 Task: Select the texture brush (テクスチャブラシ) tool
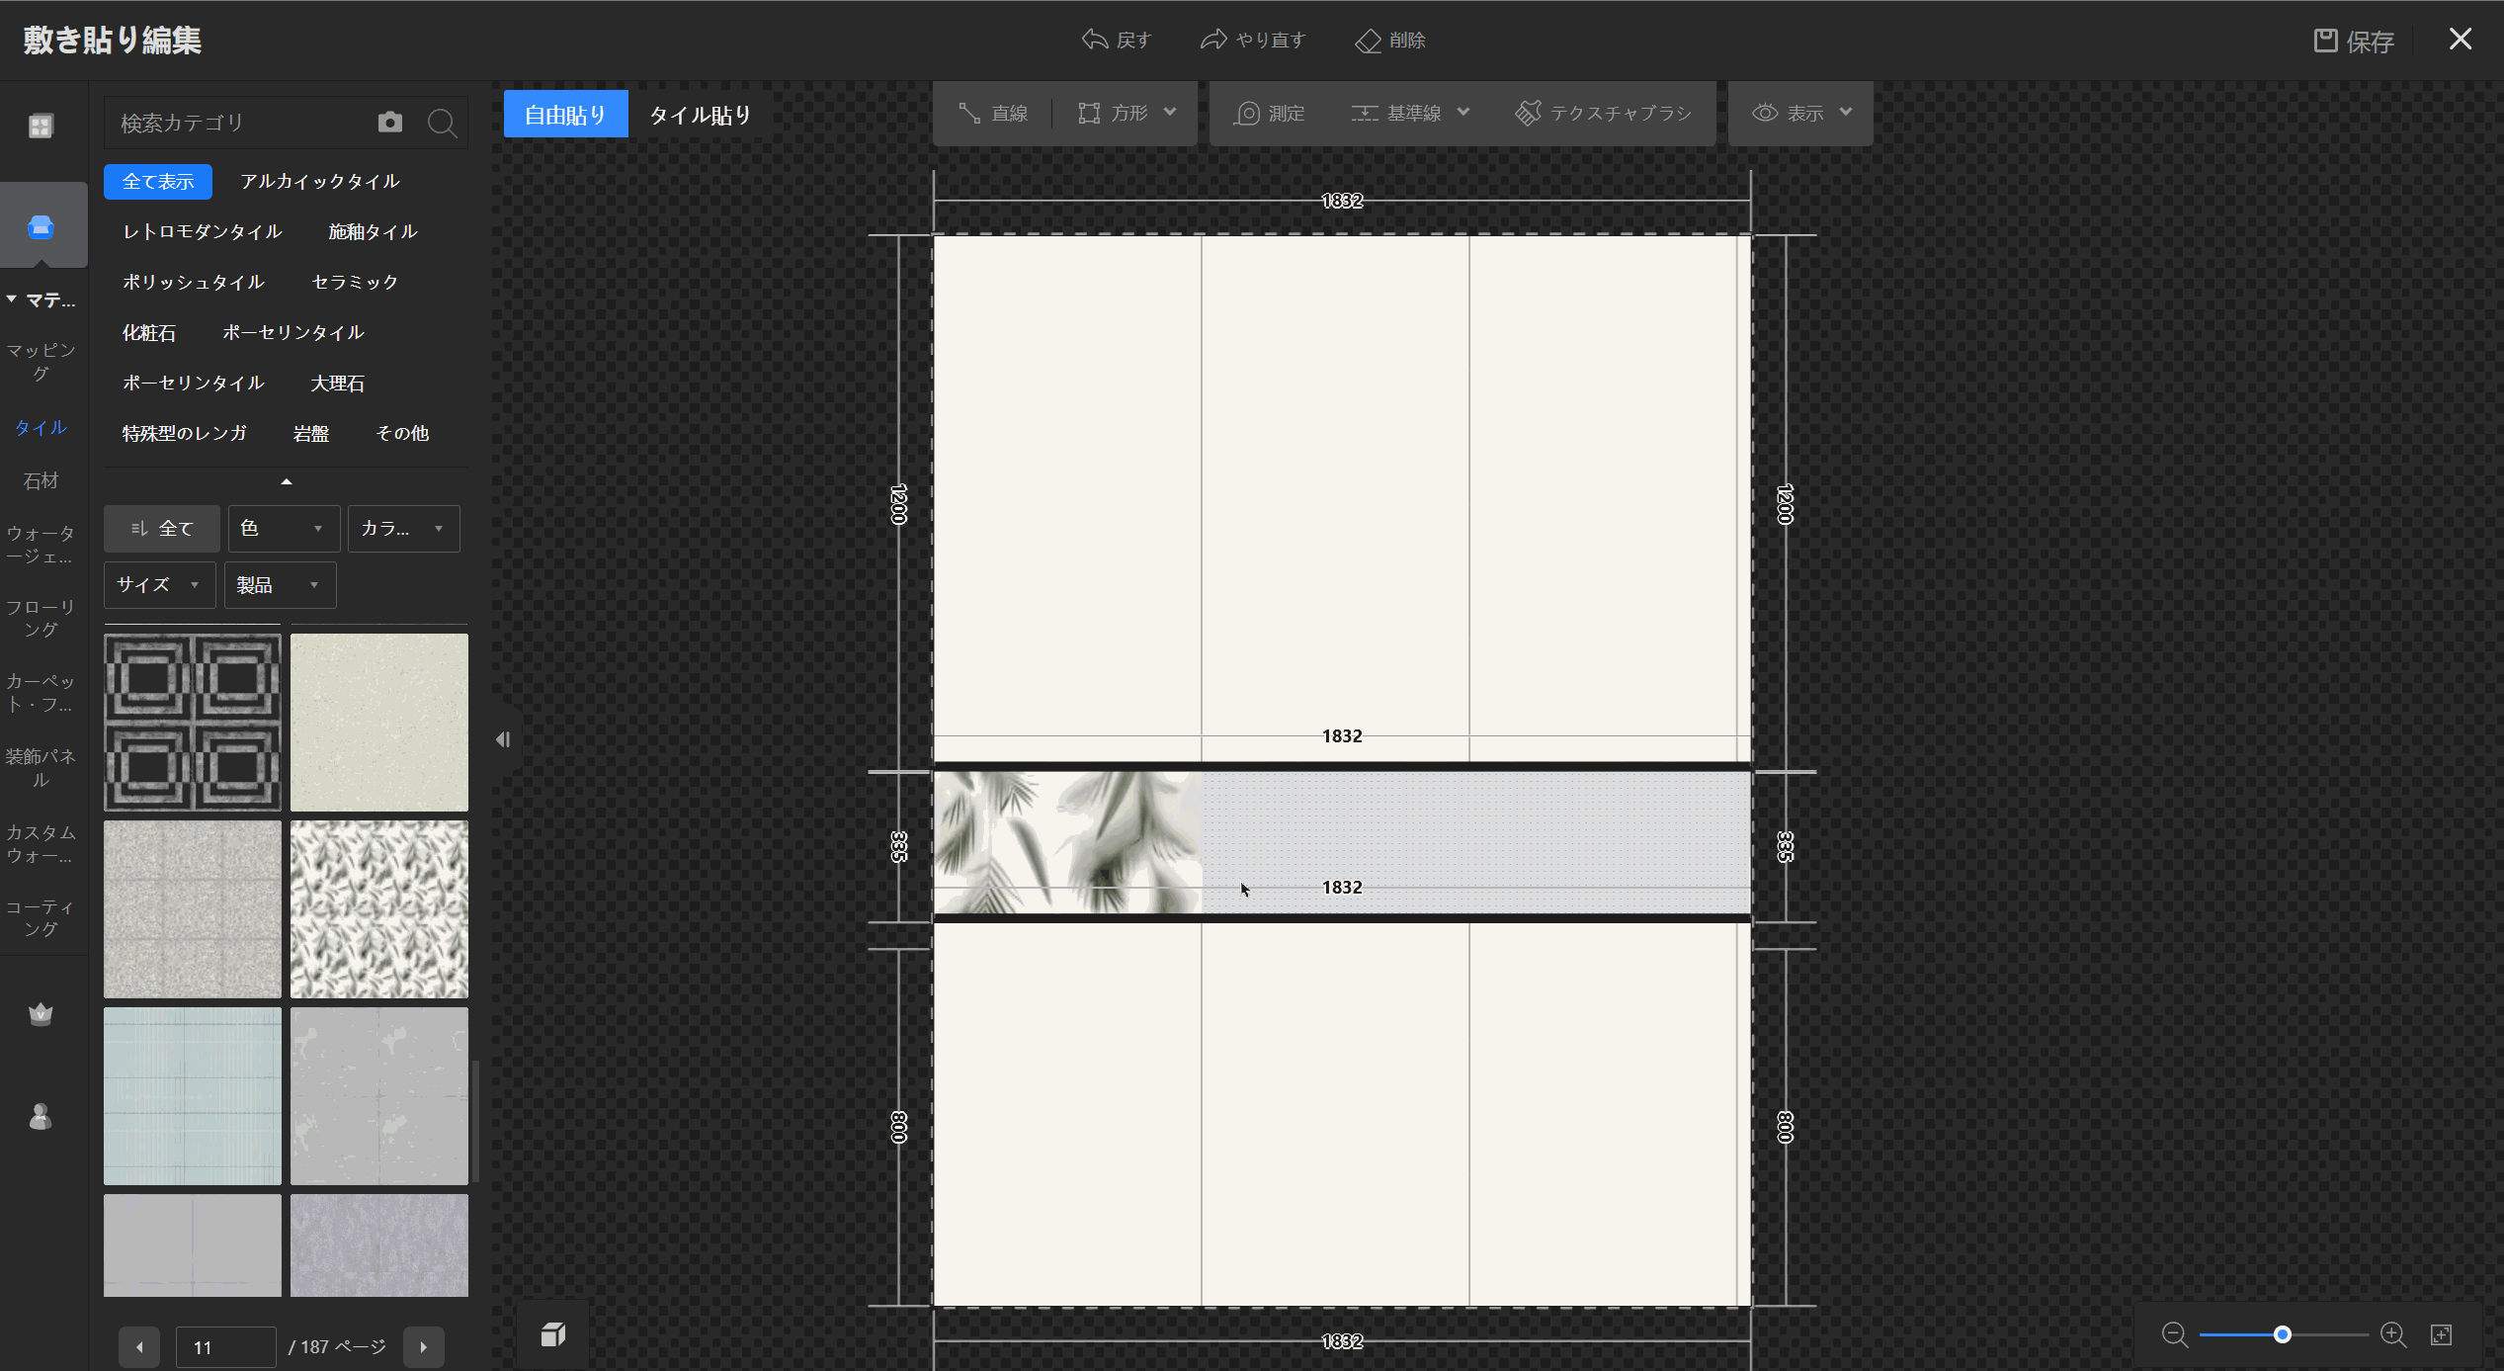1603,114
